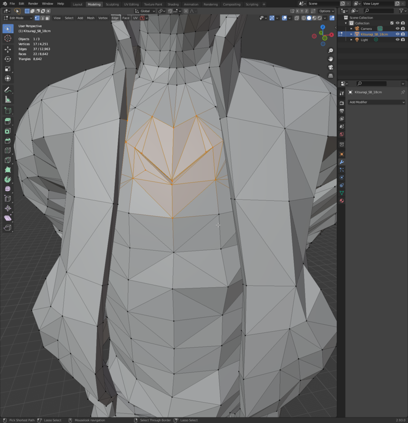Toggle X-ray display in viewport header

tap(296, 18)
